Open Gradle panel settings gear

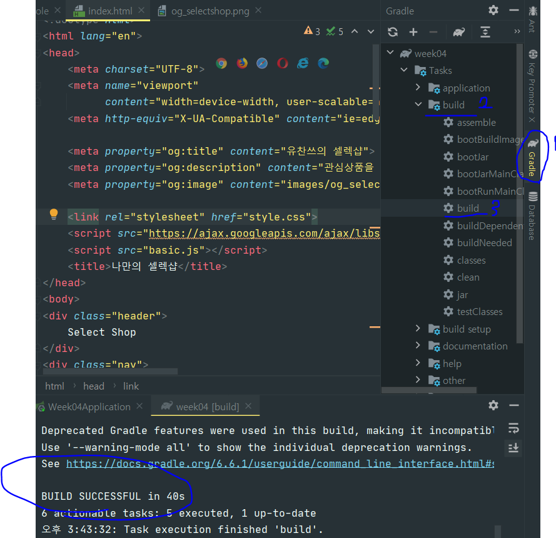[x=493, y=10]
